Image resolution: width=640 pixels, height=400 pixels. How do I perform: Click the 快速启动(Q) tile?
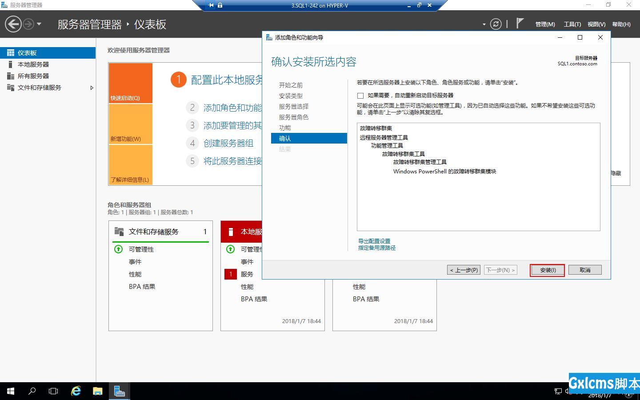click(x=131, y=83)
